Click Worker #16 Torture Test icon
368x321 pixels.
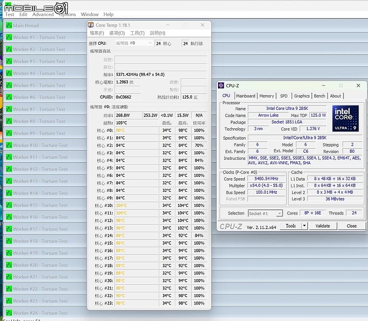9,217
